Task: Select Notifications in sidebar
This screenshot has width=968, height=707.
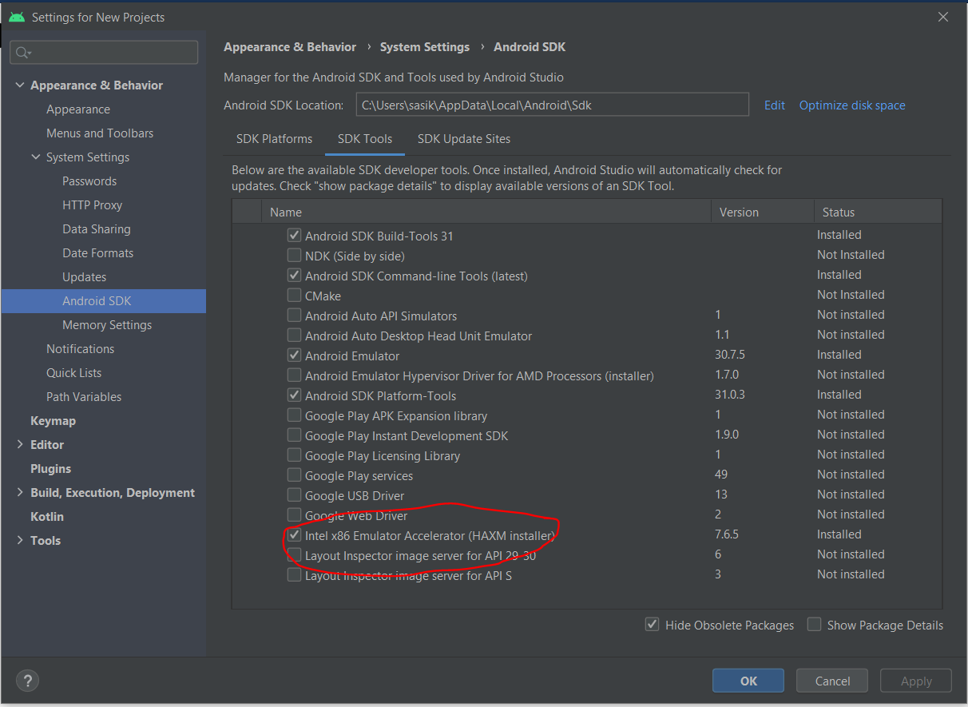Action: [x=81, y=349]
